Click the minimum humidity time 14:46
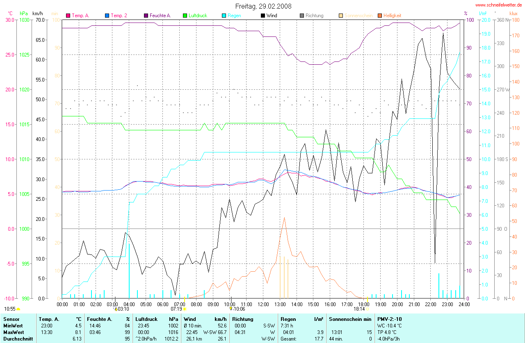The image size is (525, 343). [94, 325]
